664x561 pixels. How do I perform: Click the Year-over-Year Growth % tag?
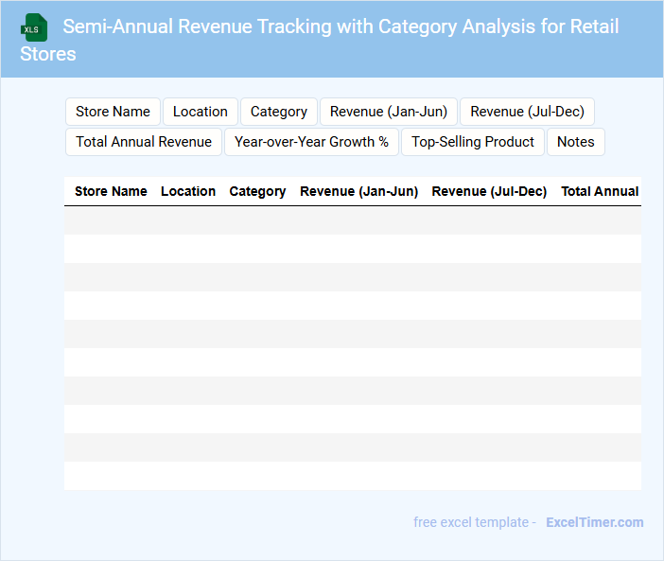pos(311,142)
